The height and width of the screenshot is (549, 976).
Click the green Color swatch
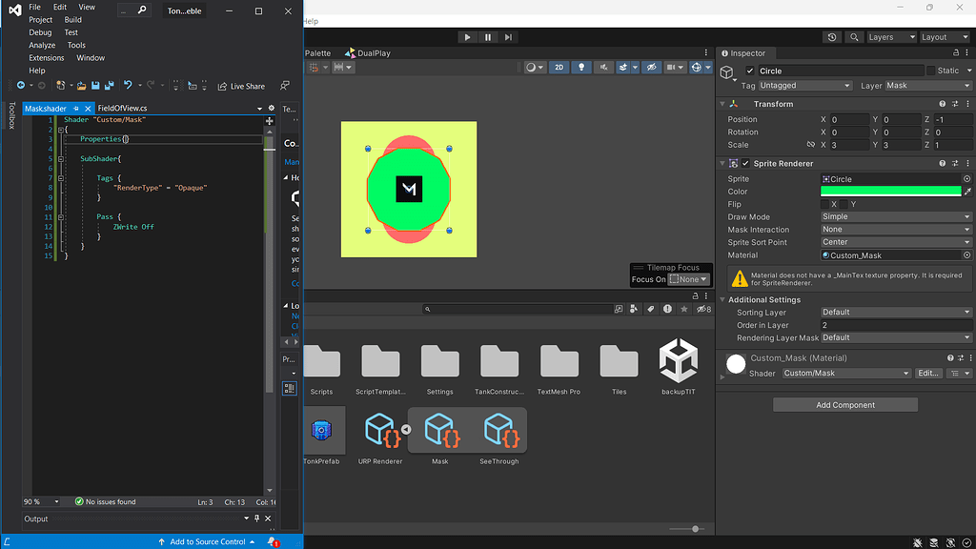click(891, 192)
